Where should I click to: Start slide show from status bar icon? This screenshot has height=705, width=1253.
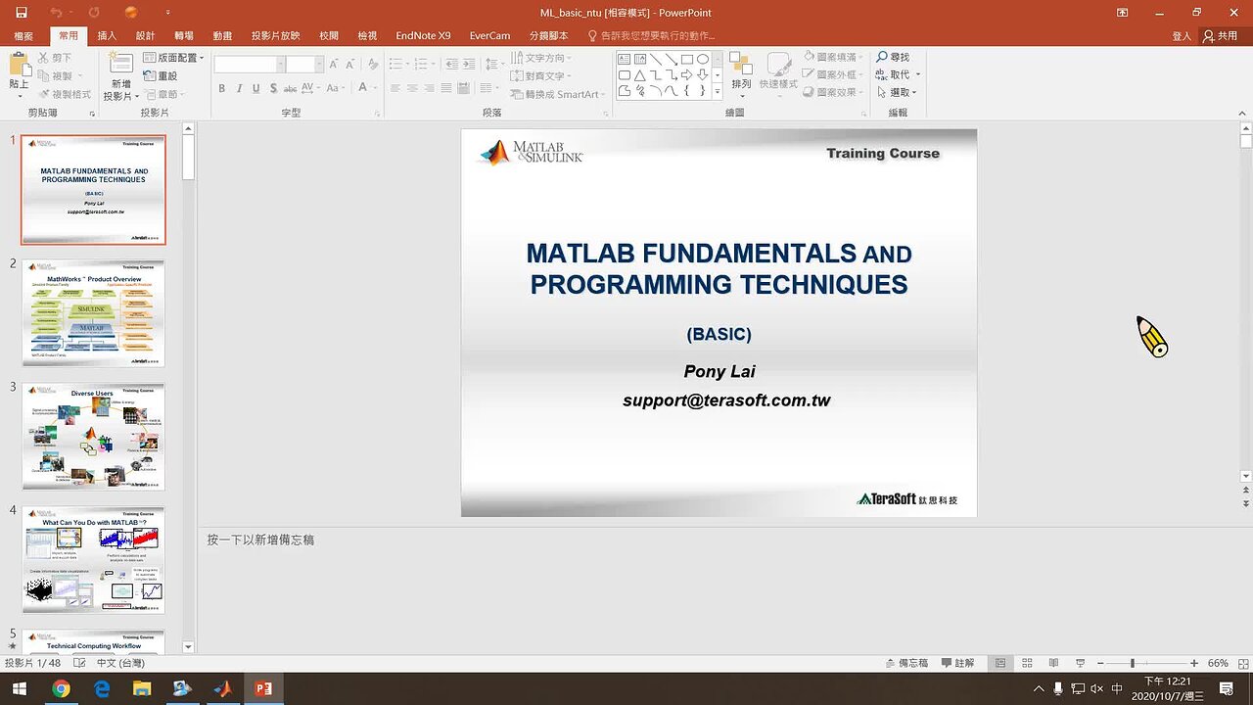click(x=1079, y=663)
